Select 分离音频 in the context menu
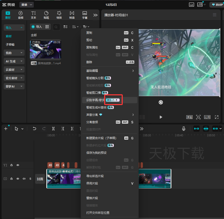 click(x=92, y=122)
